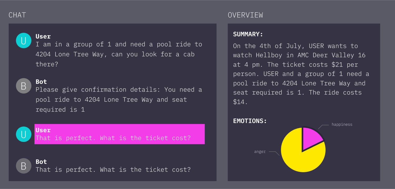Click the first User name label

click(x=43, y=36)
